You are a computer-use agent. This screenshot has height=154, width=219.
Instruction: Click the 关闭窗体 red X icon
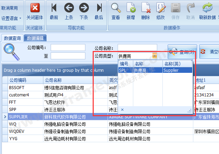[35, 8]
